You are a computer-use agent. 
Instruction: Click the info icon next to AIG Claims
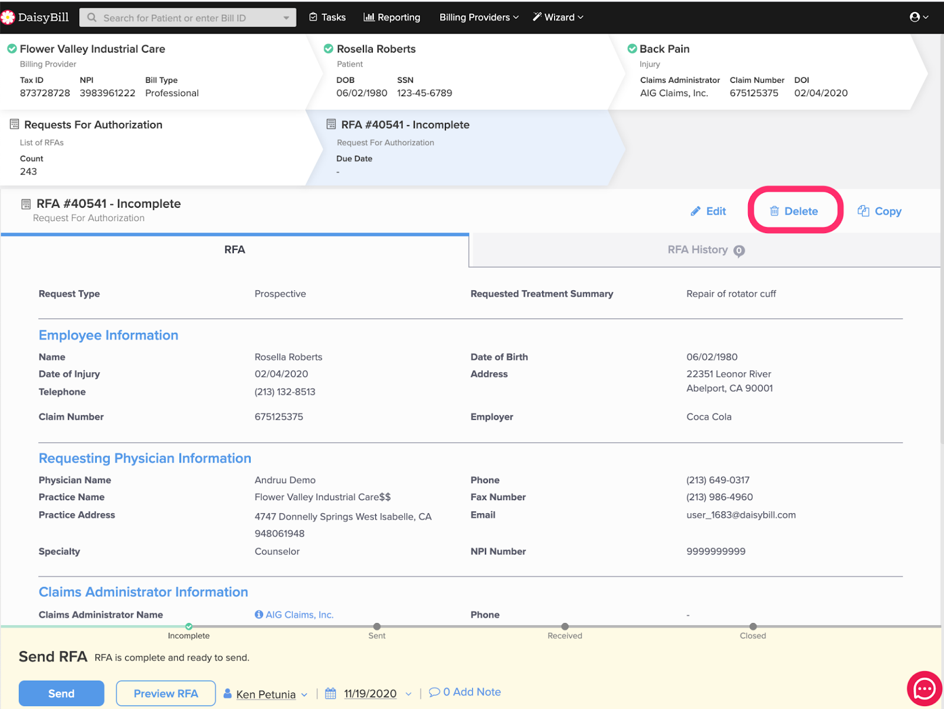259,615
